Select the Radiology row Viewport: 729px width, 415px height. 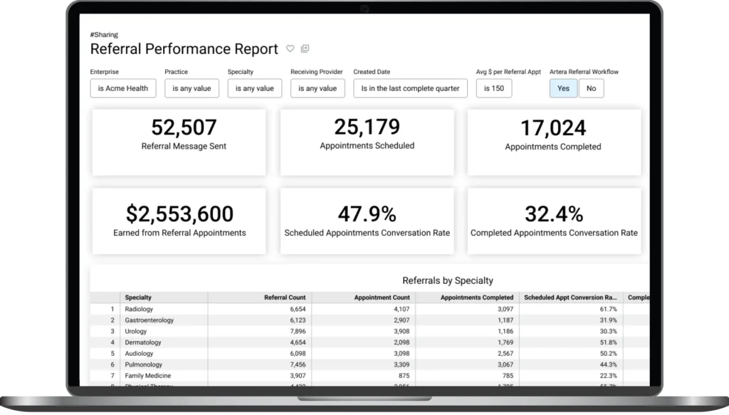click(138, 310)
